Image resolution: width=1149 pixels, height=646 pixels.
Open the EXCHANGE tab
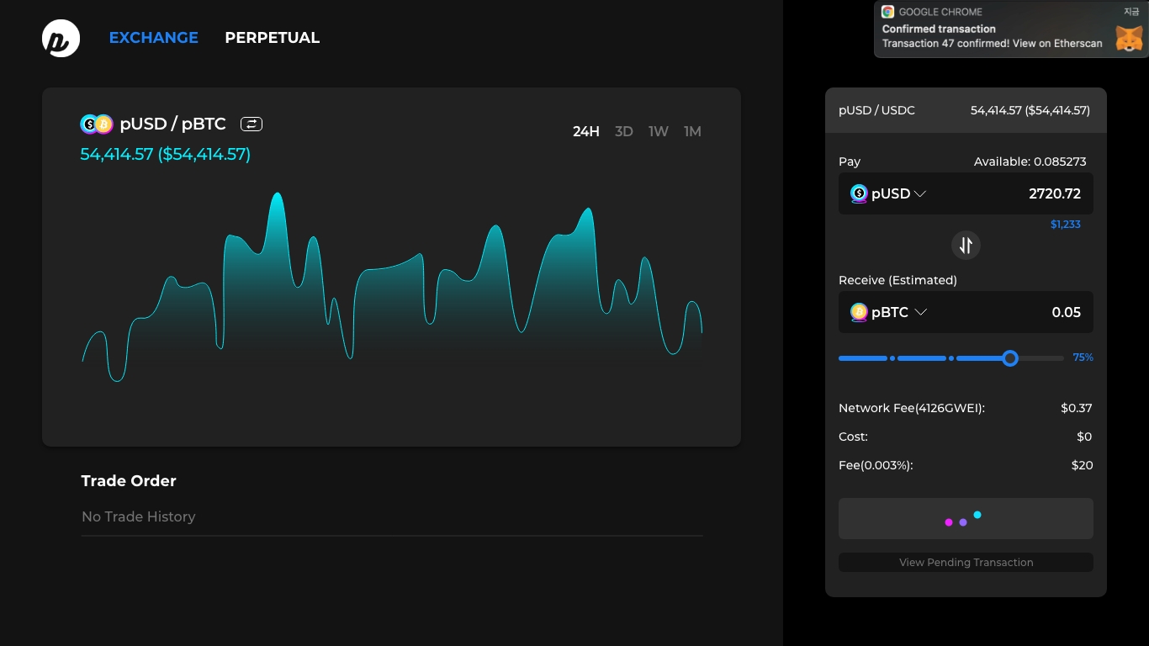pyautogui.click(x=153, y=38)
